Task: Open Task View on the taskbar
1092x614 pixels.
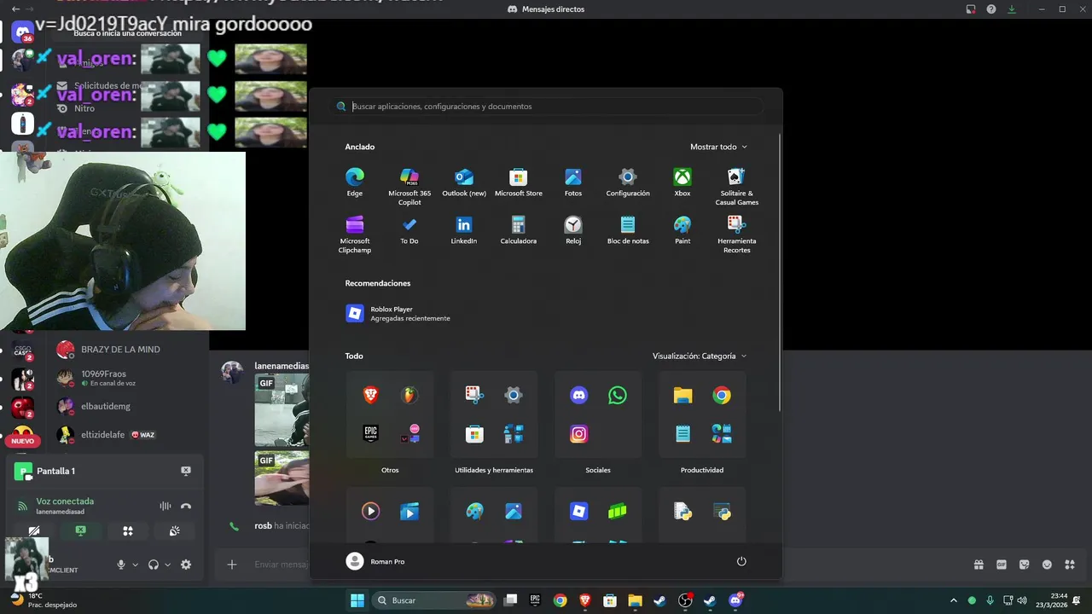Action: pos(510,600)
